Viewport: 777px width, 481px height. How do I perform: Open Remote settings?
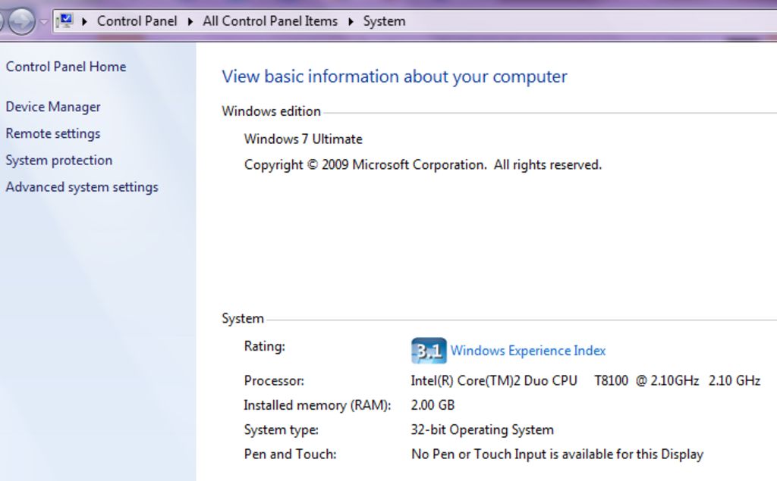pos(53,133)
